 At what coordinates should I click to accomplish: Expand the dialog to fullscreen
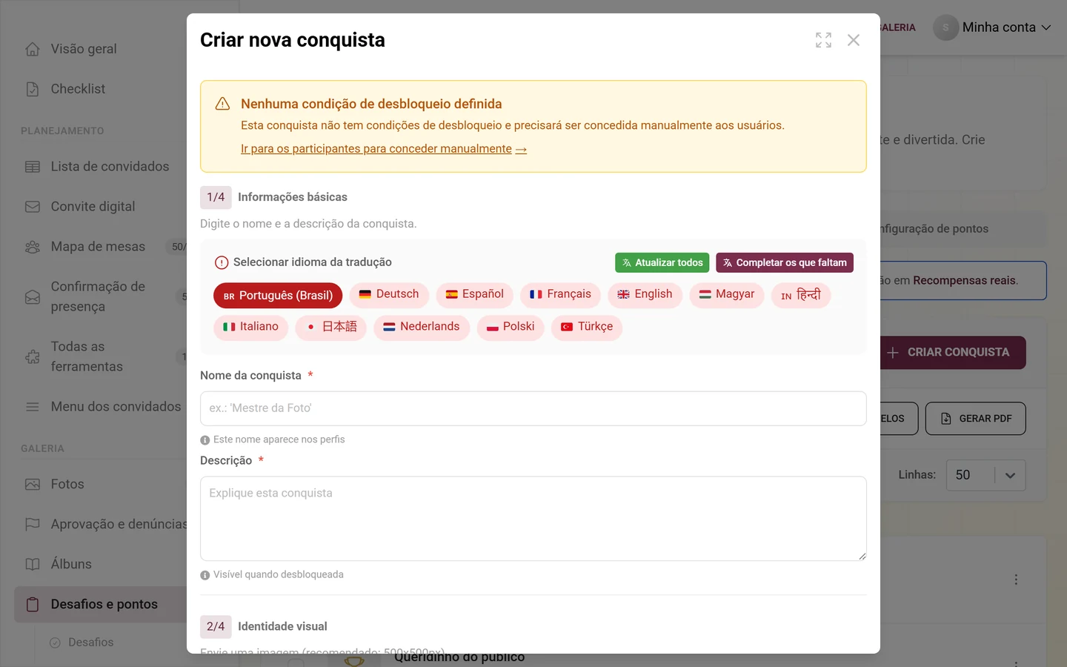(823, 40)
